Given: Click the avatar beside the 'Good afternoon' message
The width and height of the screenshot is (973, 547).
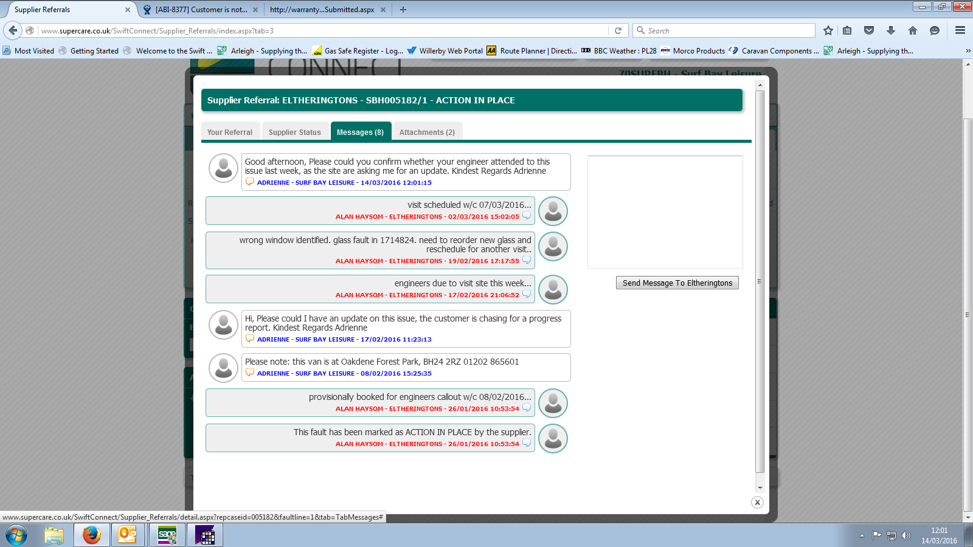Looking at the screenshot, I should coord(223,168).
